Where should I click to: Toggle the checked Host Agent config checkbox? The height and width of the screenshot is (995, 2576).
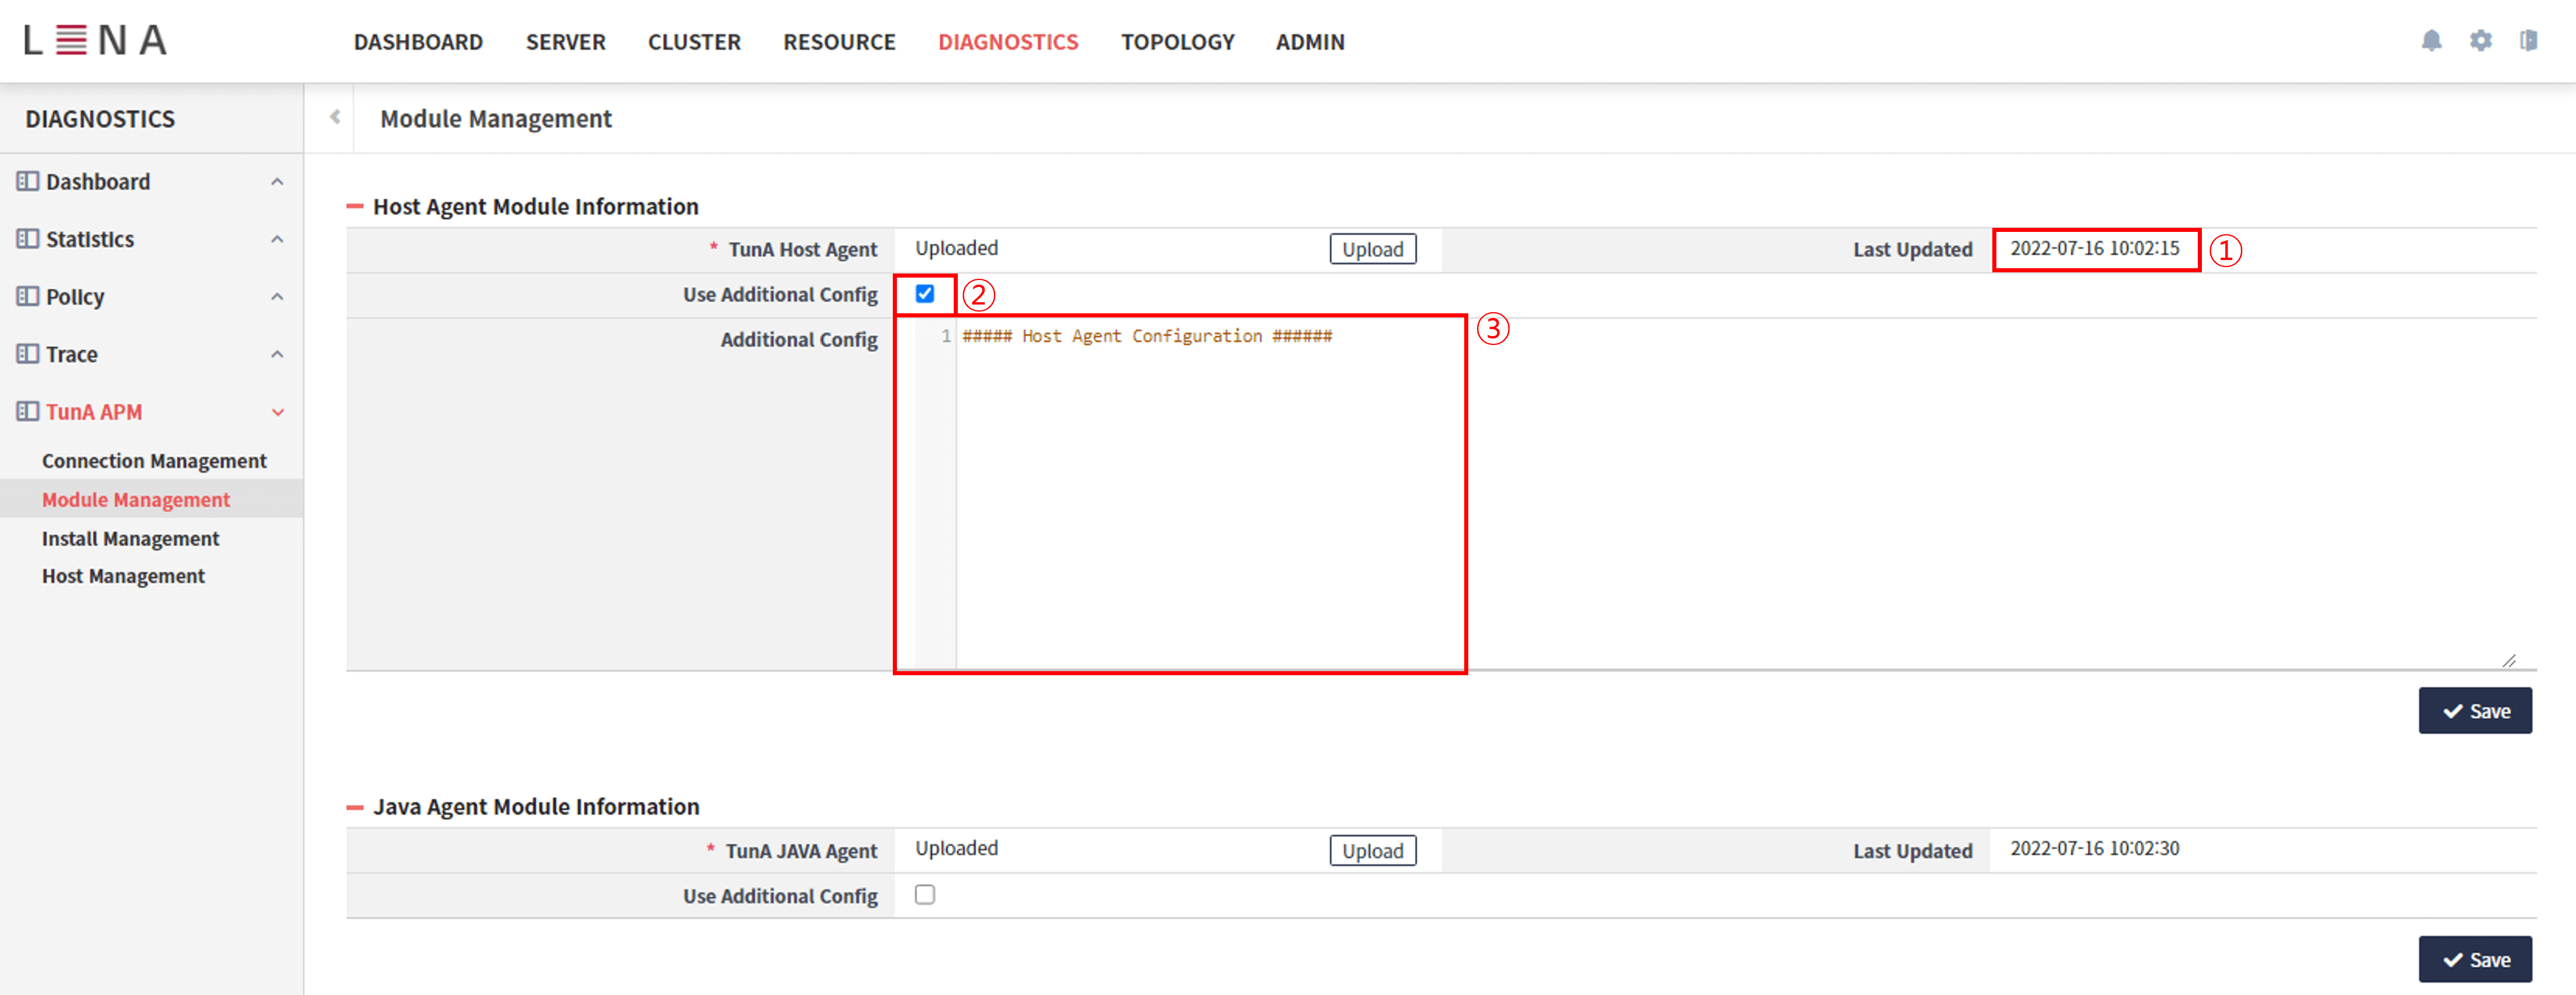pos(924,294)
